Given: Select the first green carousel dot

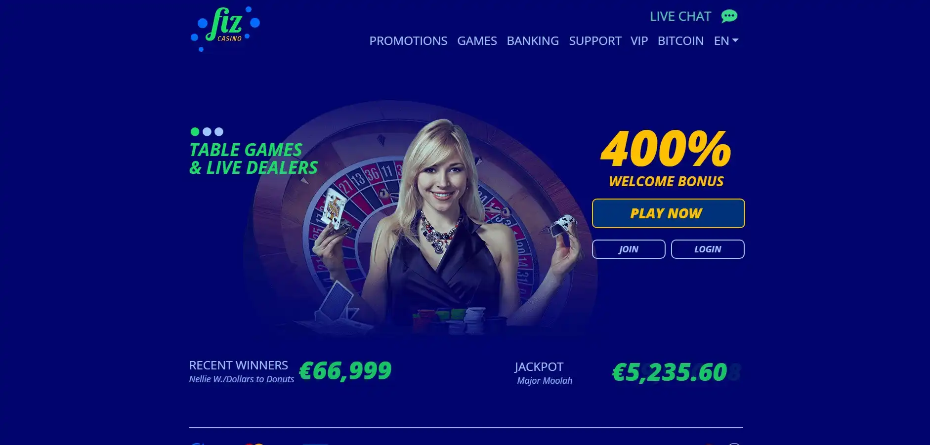Looking at the screenshot, I should point(195,132).
